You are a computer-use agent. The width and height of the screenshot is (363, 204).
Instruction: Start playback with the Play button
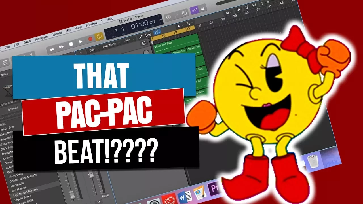(81, 42)
